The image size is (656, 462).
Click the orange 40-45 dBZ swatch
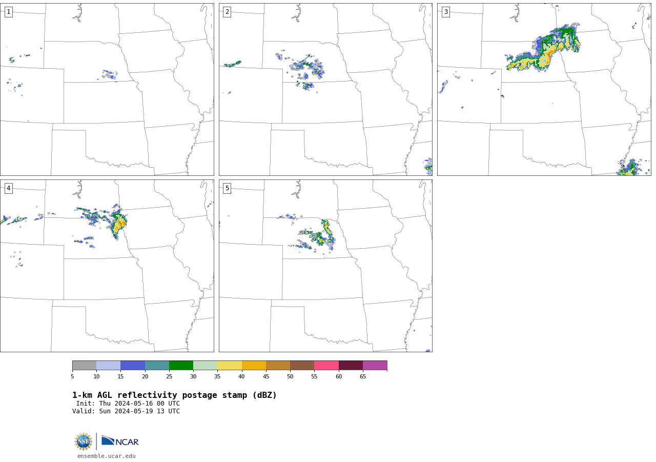(254, 365)
